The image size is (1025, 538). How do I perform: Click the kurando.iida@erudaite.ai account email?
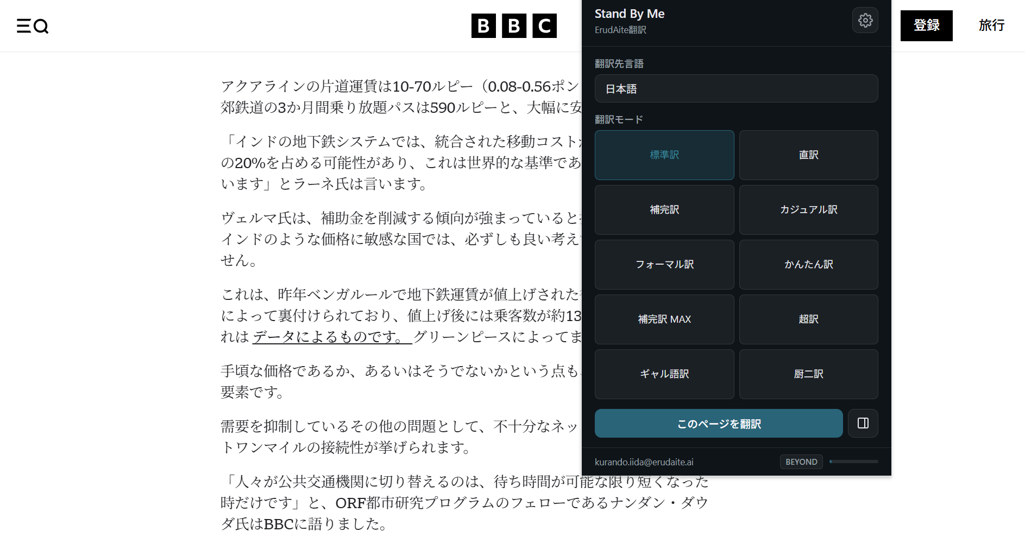click(644, 462)
